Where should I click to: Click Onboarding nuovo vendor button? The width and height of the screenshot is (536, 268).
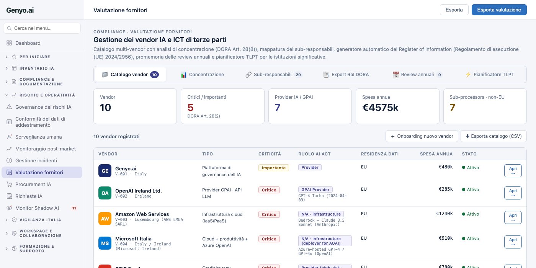[x=422, y=136]
